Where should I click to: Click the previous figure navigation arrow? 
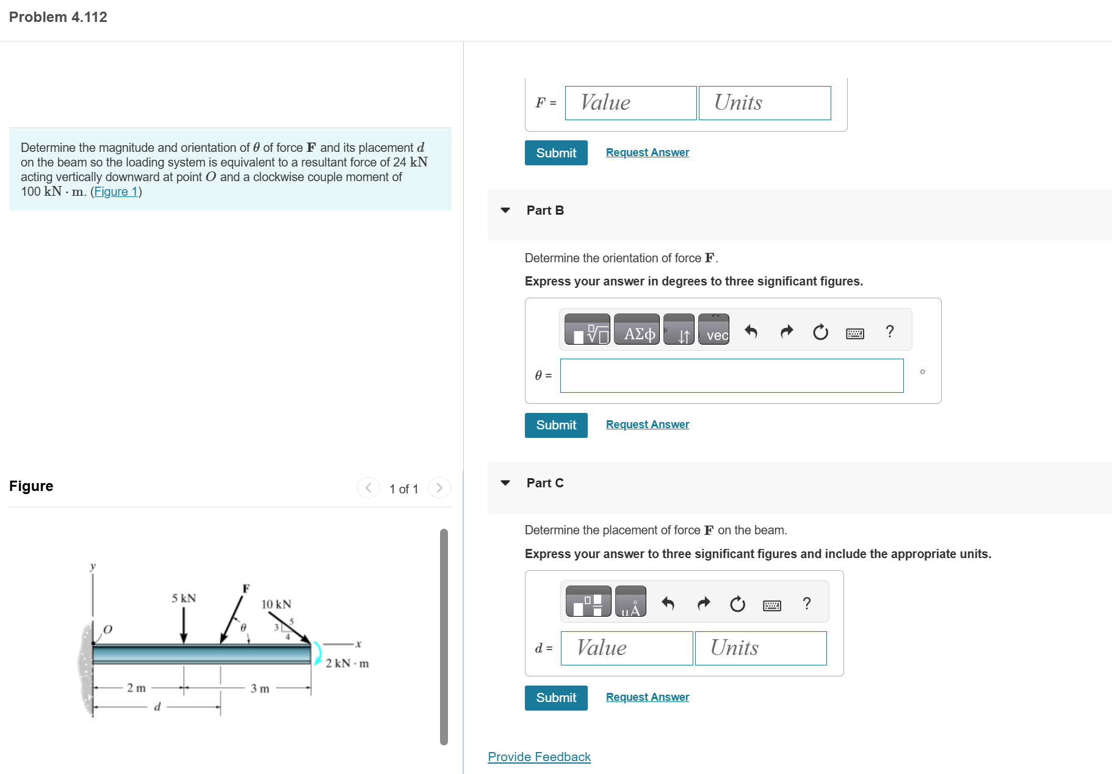click(368, 487)
